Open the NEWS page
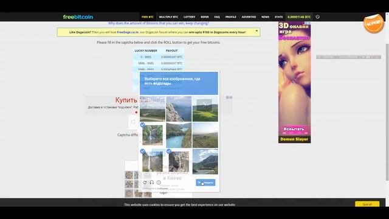389x219 pixels. tap(265, 17)
